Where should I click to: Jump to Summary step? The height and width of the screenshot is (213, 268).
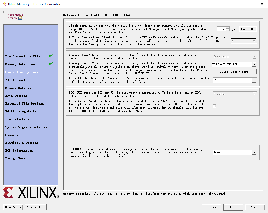12,135
